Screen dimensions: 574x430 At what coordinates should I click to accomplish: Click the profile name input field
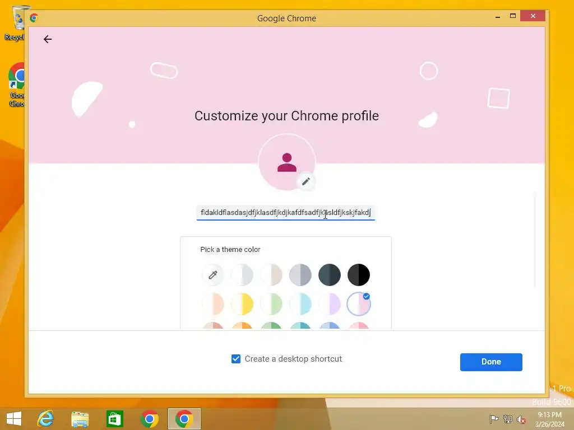(x=286, y=213)
